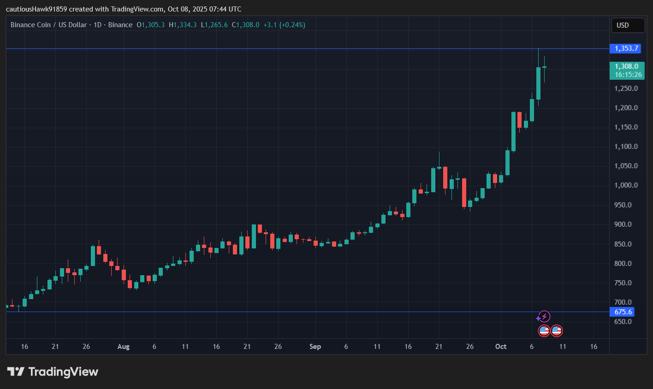
Task: Click the countdown timer under current price
Action: pyautogui.click(x=627, y=74)
